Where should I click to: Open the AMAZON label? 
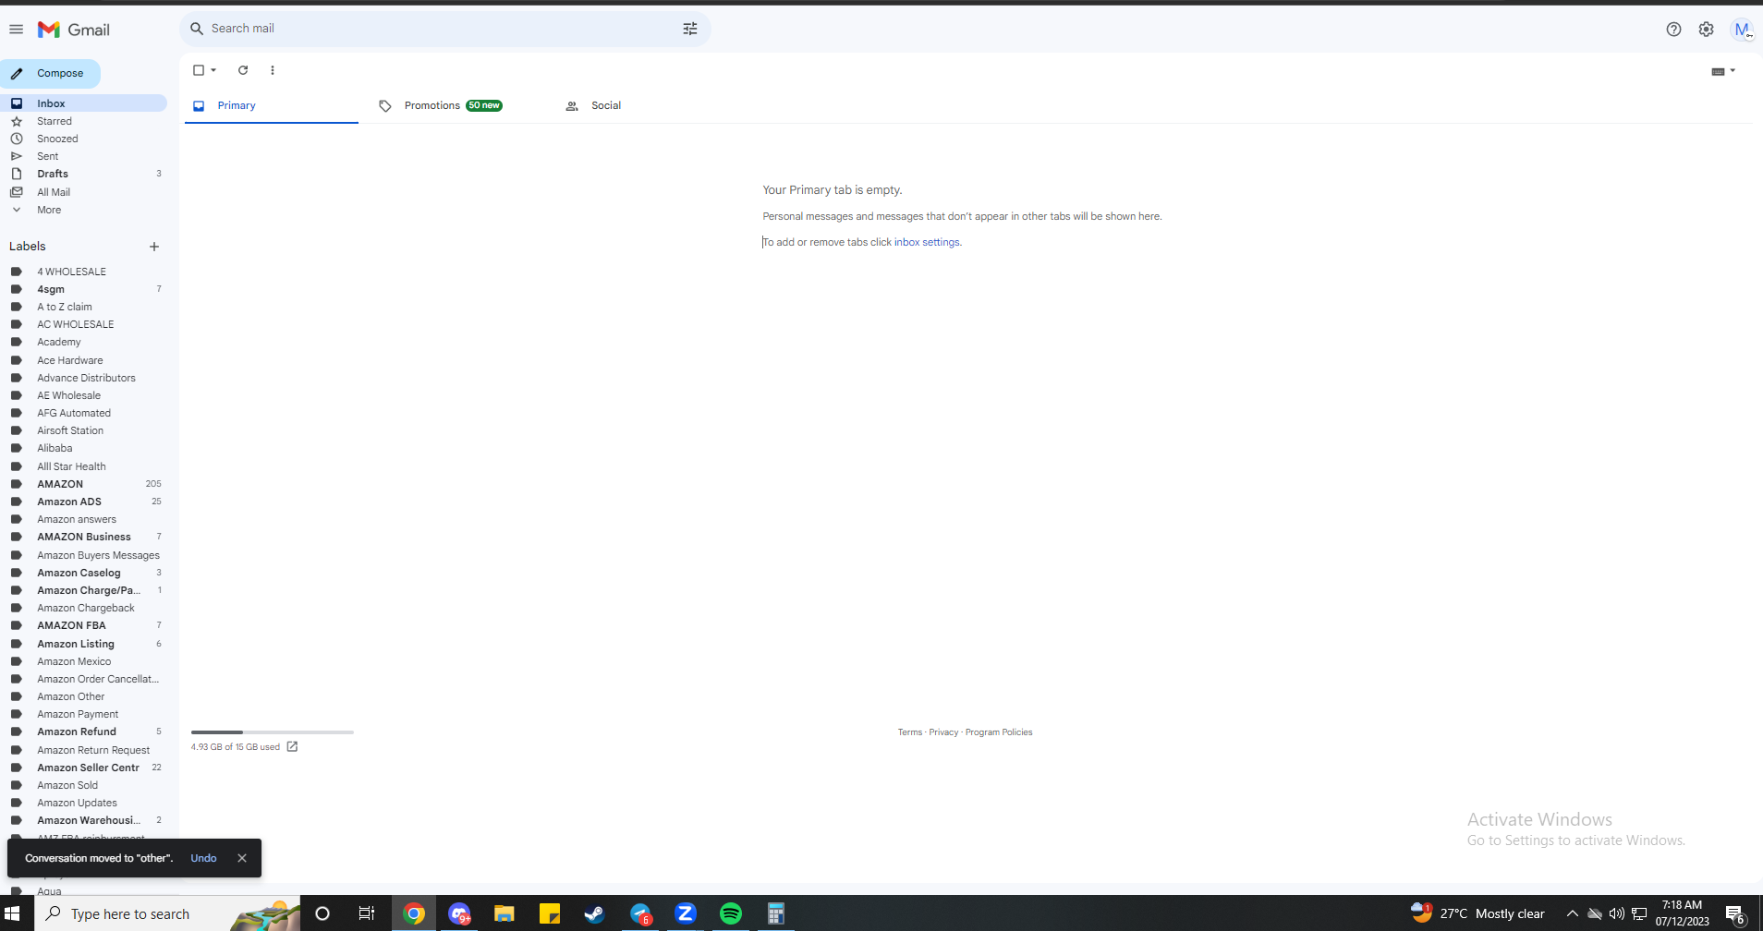pos(84,484)
